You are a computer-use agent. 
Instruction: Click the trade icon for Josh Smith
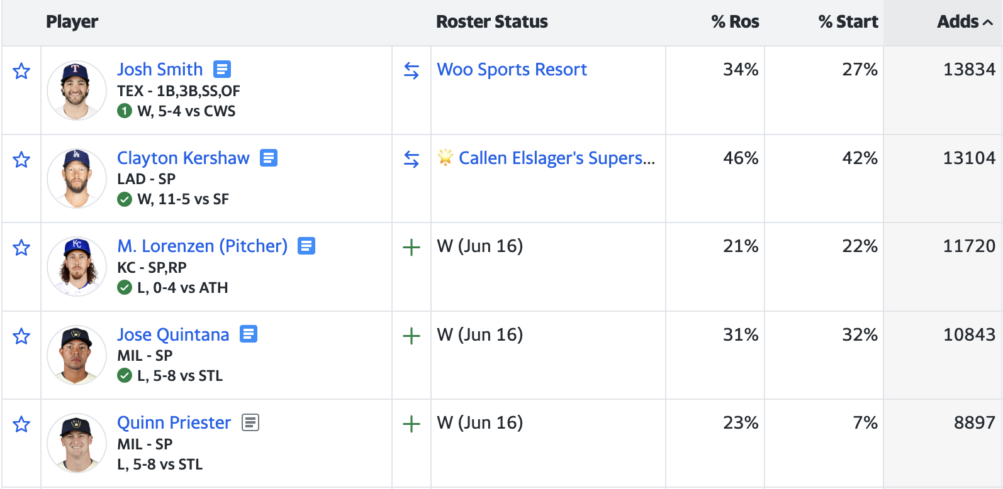(x=412, y=71)
